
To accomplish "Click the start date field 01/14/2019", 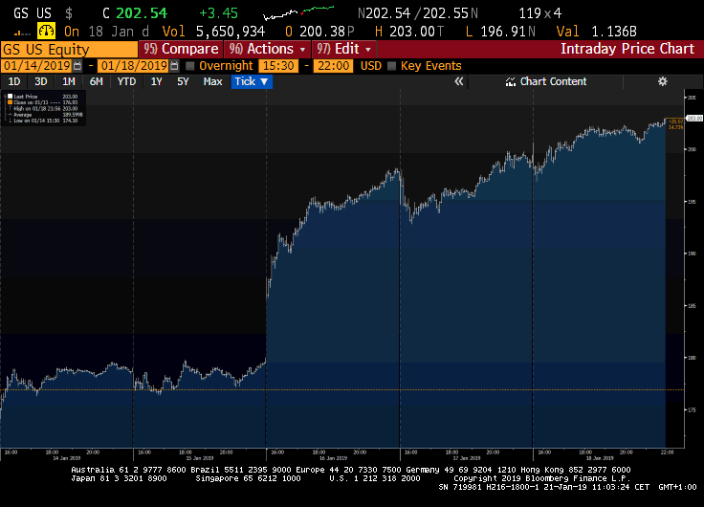I will [x=36, y=66].
